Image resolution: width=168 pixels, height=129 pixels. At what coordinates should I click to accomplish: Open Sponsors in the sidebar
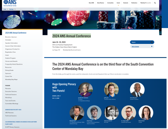click(x=8, y=73)
